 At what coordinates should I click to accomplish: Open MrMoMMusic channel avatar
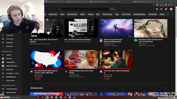coord(101,40)
